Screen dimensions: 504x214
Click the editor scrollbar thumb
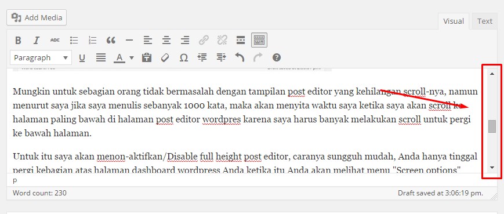[x=492, y=126]
